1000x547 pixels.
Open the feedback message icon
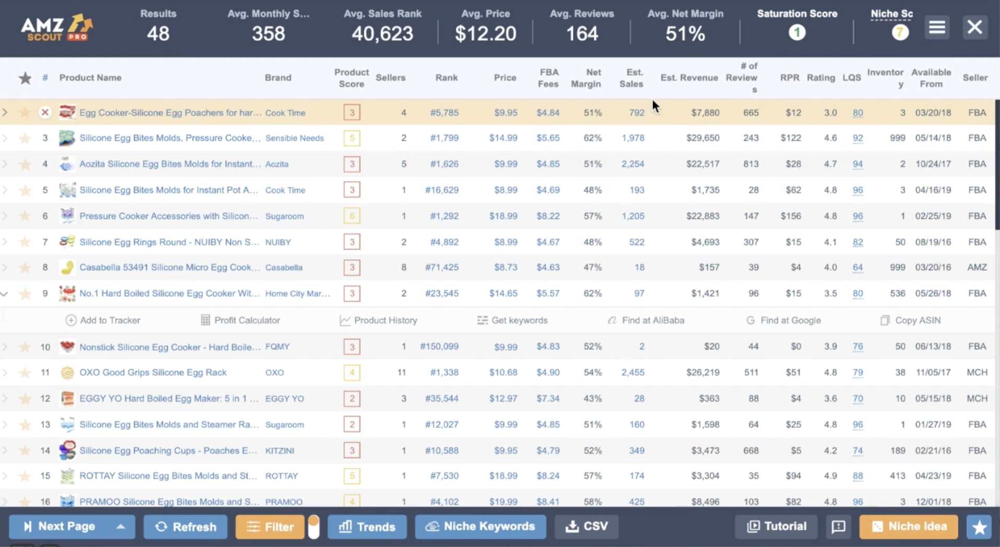[x=838, y=527]
